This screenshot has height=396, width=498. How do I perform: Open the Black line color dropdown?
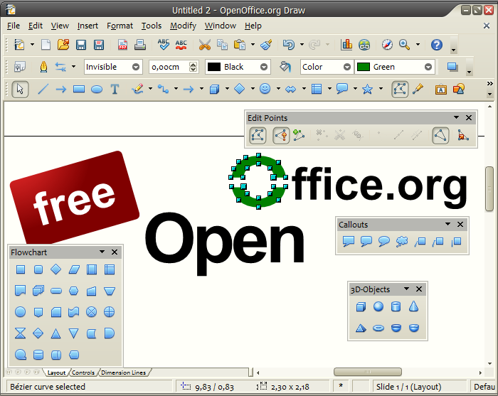(x=264, y=67)
